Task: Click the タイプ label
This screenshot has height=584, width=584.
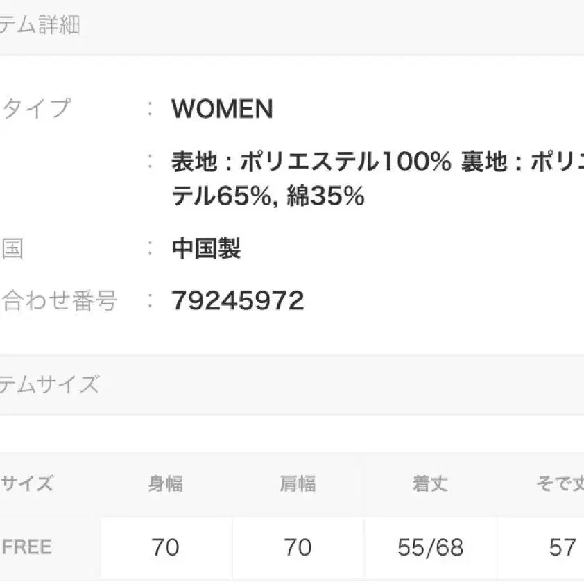Action: point(36,109)
